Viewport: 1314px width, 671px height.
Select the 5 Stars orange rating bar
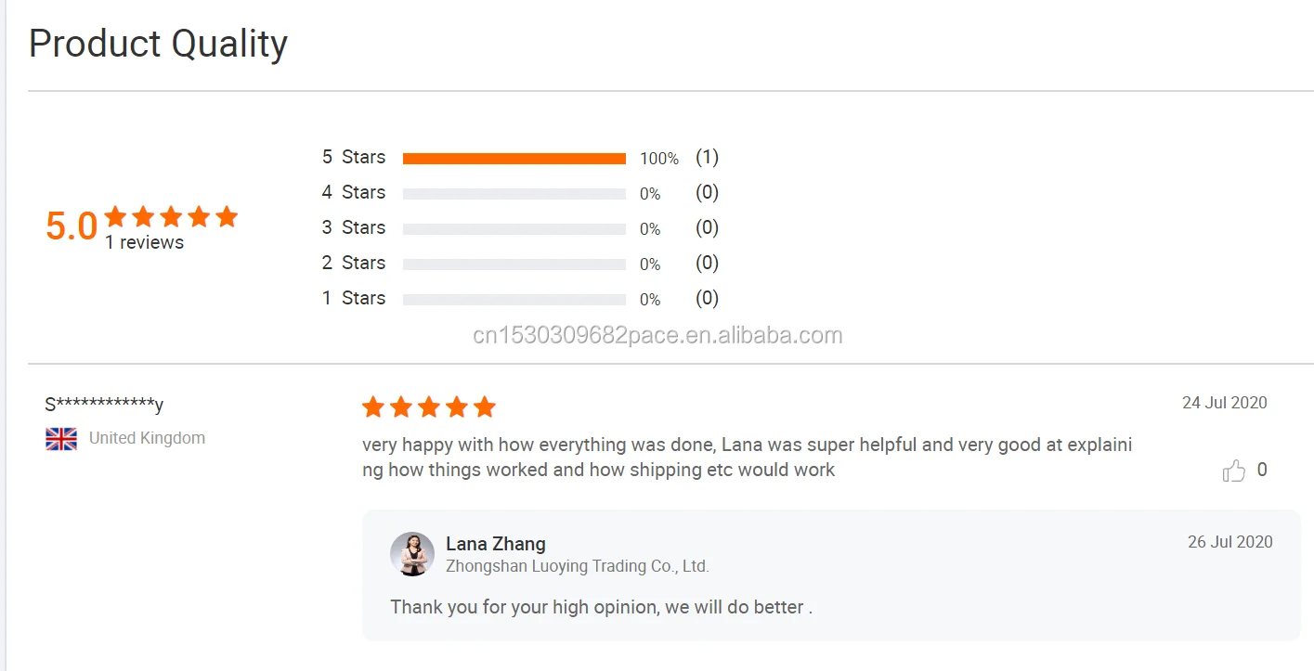514,159
